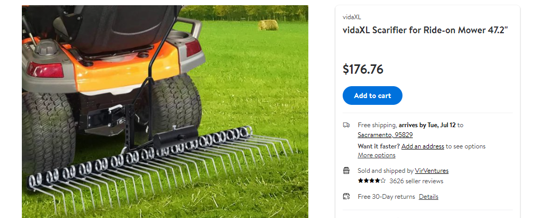Click the Sold and shipped by label
546x218 pixels.
pyautogui.click(x=385, y=171)
